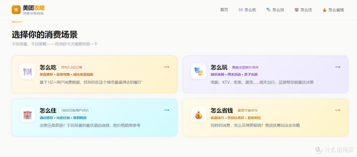The height and width of the screenshot is (157, 357).
Task: Click the 1800万条用户评价 badge
Action: coord(75,110)
